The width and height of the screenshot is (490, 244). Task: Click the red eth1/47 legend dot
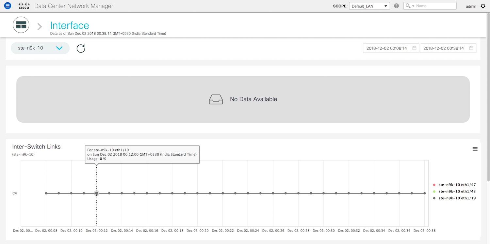(x=434, y=185)
